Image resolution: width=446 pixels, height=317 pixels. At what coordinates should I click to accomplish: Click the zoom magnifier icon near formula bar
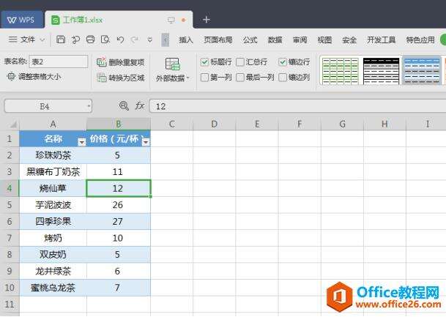[x=124, y=106]
